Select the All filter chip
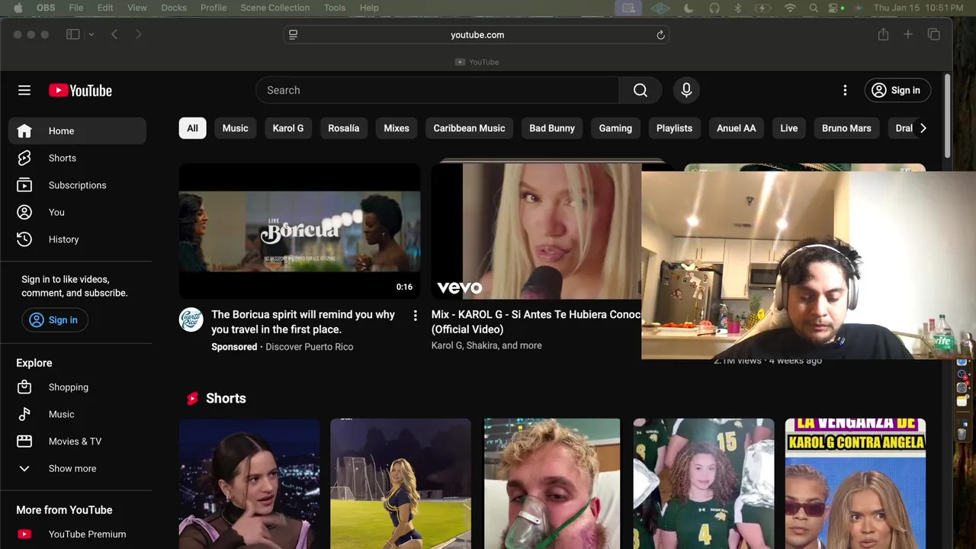The height and width of the screenshot is (549, 976). click(192, 128)
